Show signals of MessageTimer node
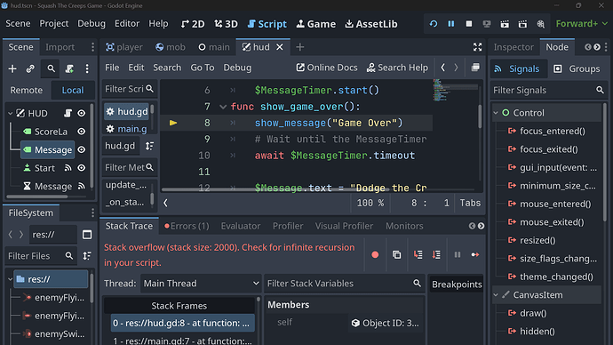Viewport: 613px width, 345px height. pyautogui.click(x=82, y=186)
